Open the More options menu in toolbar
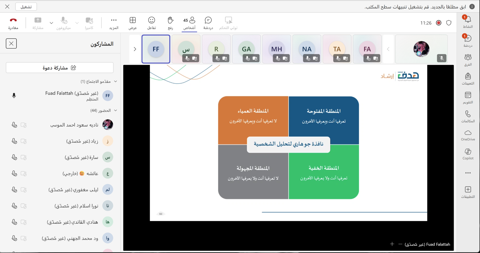The image size is (480, 253). tap(114, 23)
